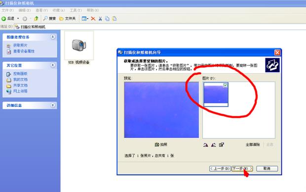
Task: Toggle Folders (文件夹) pane in toolbar
Action: pos(67,19)
